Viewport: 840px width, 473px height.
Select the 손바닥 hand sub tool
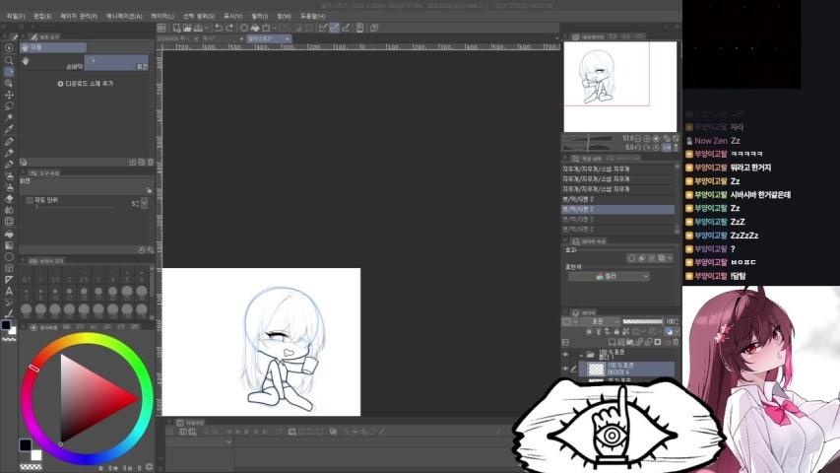click(x=75, y=66)
